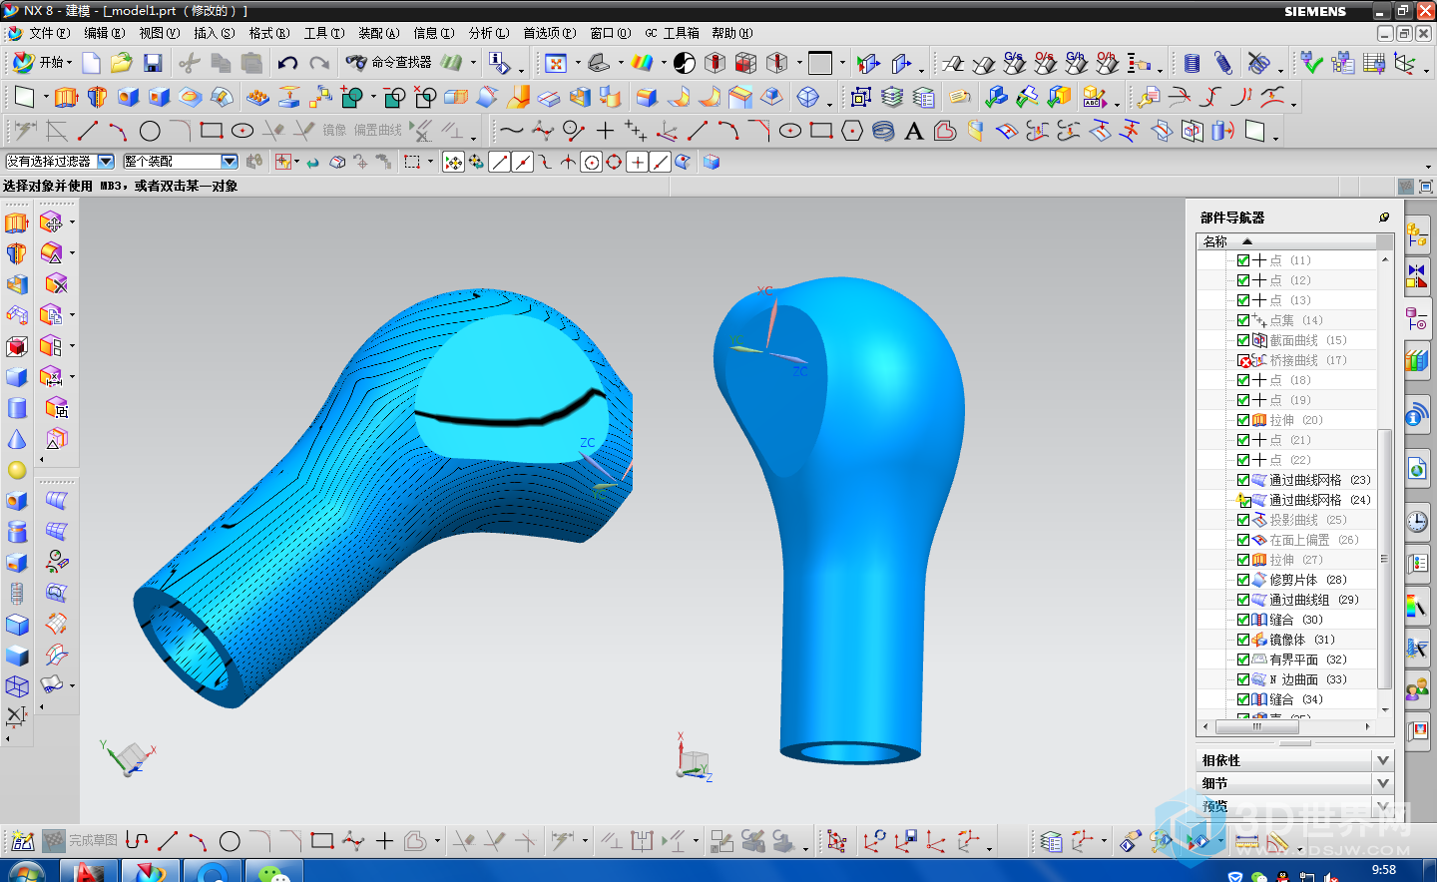Click the Subtract boolean icon
This screenshot has width=1437, height=882.
pos(394,98)
